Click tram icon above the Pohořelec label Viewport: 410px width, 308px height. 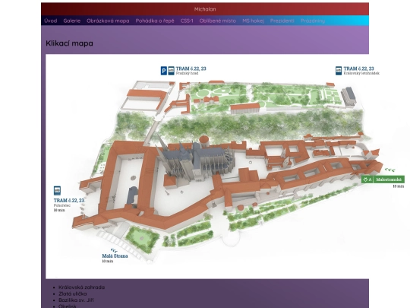(57, 190)
